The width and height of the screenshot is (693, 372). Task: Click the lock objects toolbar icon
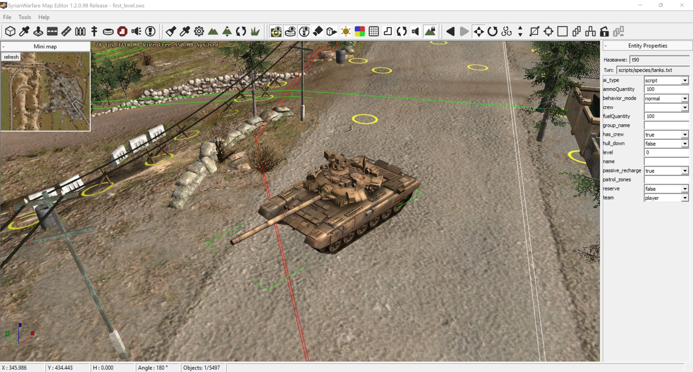click(604, 32)
